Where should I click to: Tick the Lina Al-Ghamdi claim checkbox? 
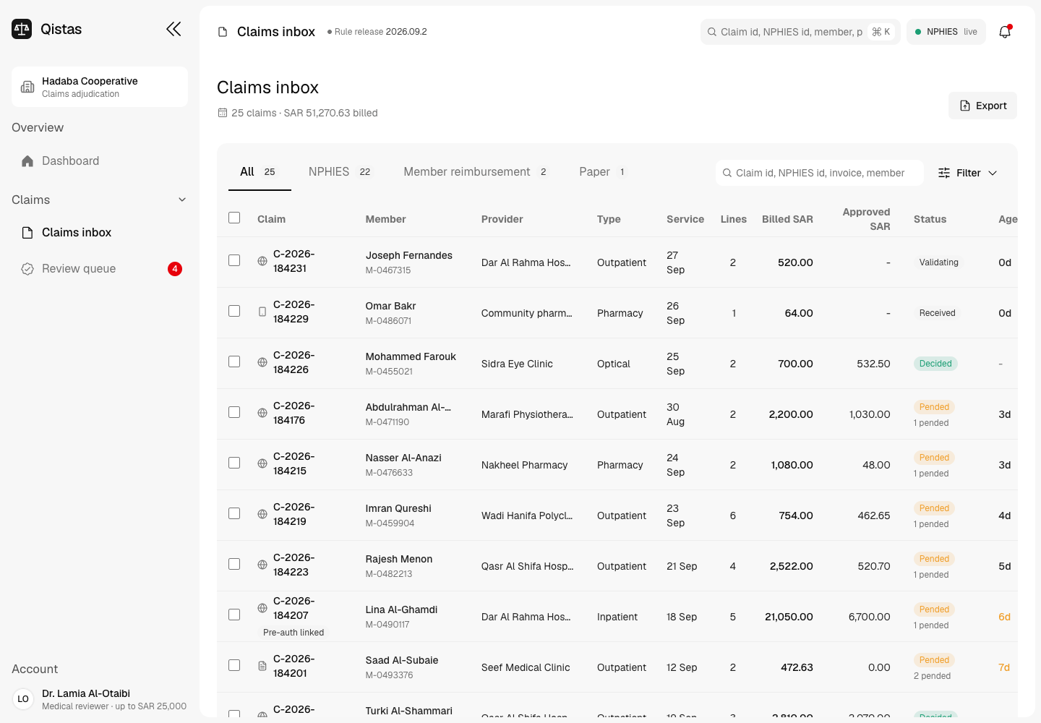pos(234,615)
